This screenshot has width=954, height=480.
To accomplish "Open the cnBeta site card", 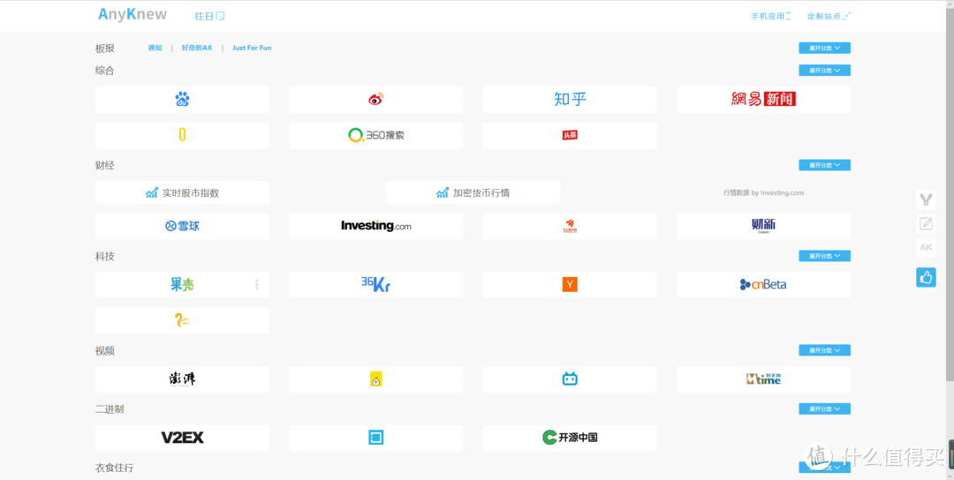I will tap(763, 284).
